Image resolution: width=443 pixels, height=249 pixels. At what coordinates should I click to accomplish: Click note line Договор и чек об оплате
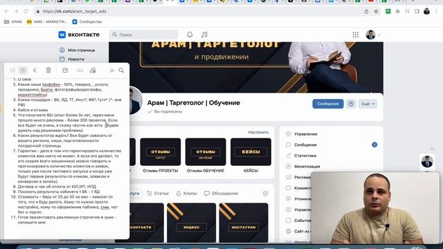coord(57,187)
